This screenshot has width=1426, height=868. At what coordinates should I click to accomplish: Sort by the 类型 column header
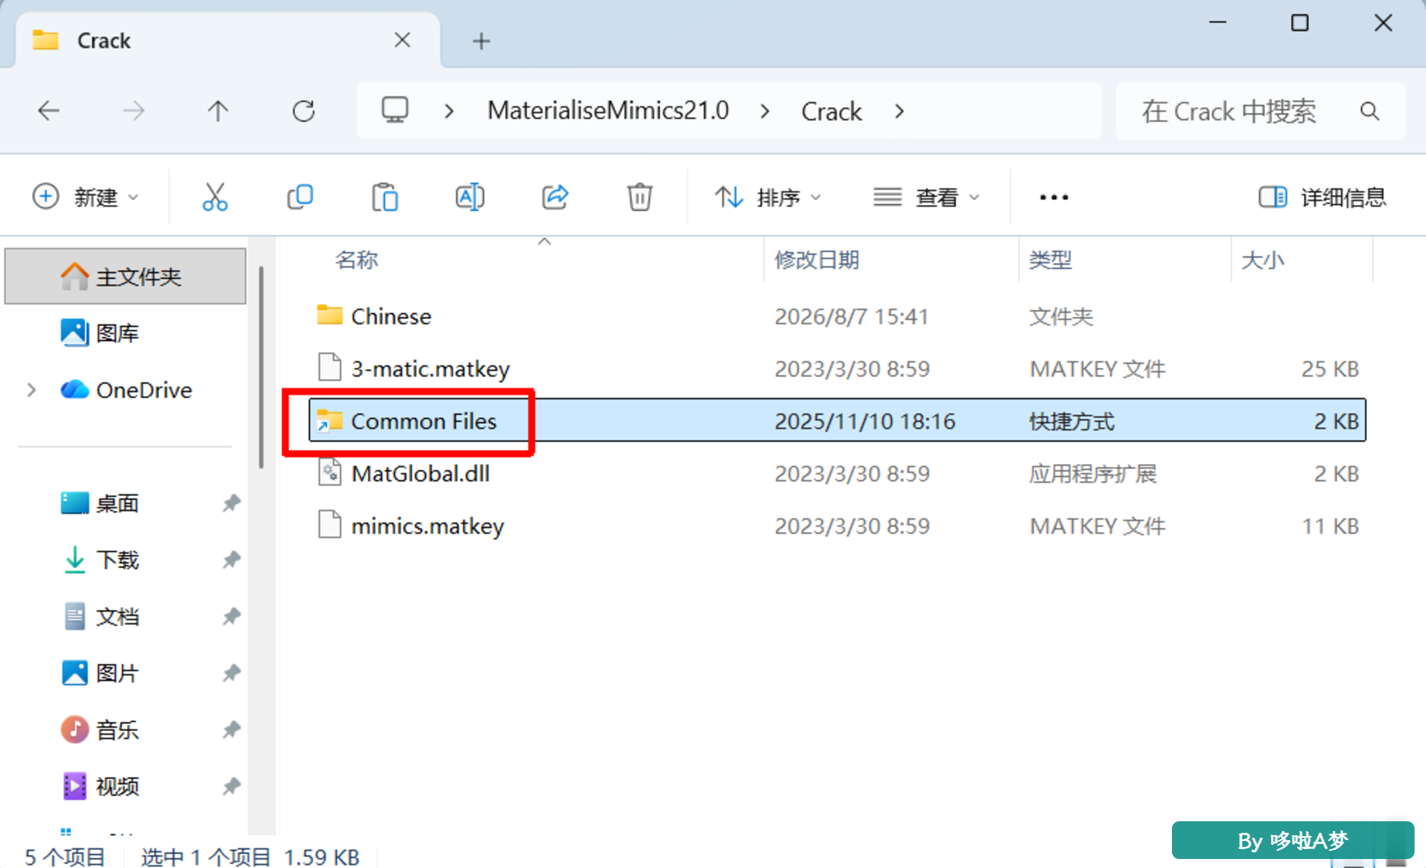point(1051,260)
